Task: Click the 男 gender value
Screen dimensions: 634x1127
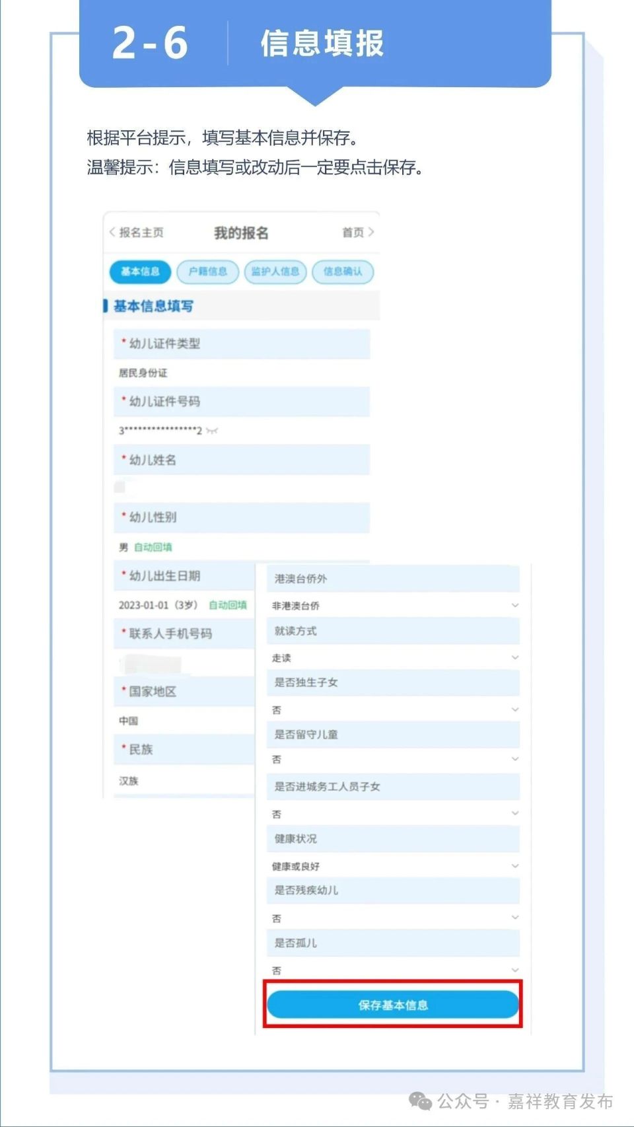Action: point(123,547)
